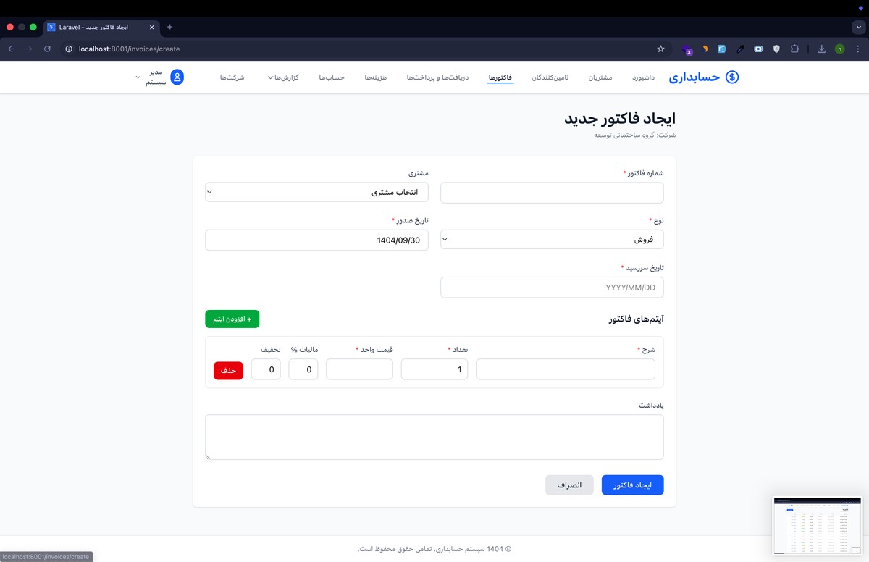Screen dimensions: 869x562
Task: Click the page reload icon
Action: (46, 49)
